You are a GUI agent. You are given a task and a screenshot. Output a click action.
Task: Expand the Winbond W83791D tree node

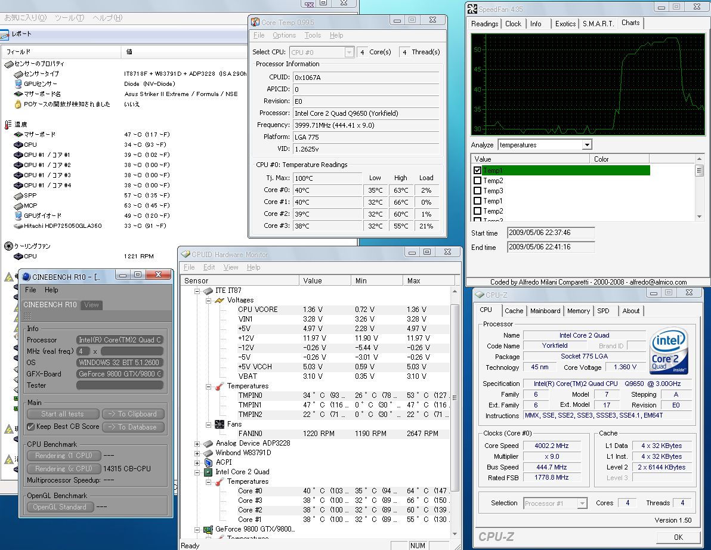(197, 453)
